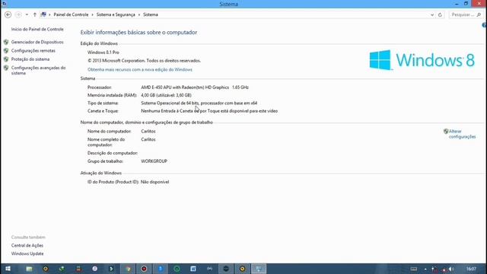Go back with the back arrow
Viewport: 487px width, 274px height.
[8, 14]
